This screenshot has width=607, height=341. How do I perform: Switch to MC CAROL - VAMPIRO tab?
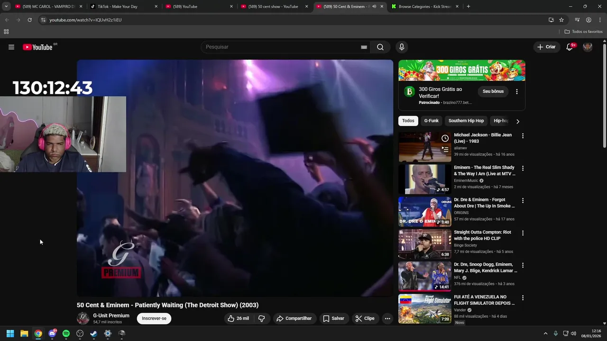[48, 7]
